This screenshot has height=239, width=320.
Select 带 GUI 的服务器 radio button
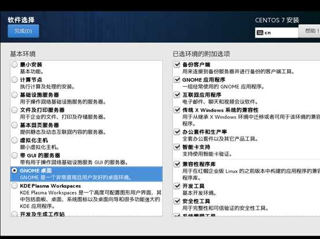pyautogui.click(x=14, y=155)
